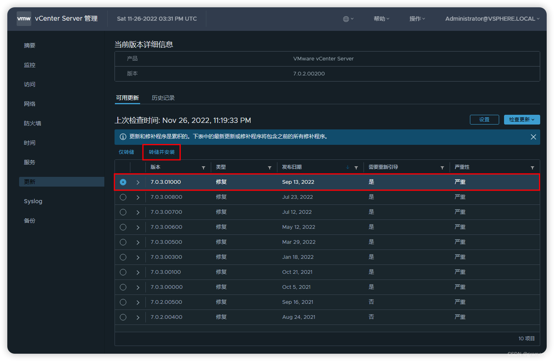Click 转储并安装 action
The image size is (554, 361).
162,152
